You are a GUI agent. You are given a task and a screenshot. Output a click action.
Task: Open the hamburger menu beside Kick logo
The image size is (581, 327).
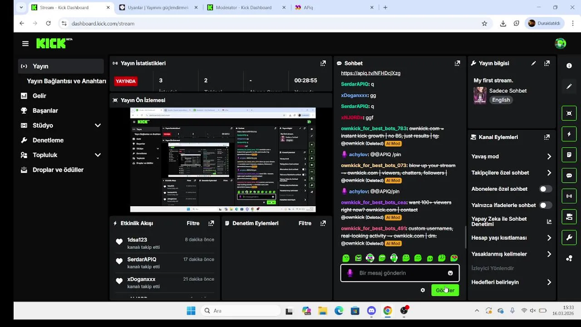[25, 44]
